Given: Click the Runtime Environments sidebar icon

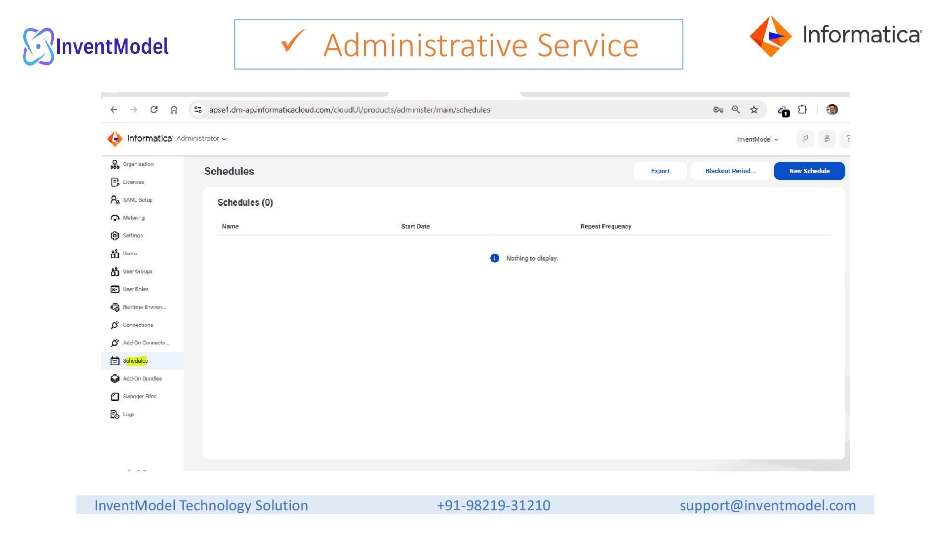Looking at the screenshot, I should (x=115, y=307).
